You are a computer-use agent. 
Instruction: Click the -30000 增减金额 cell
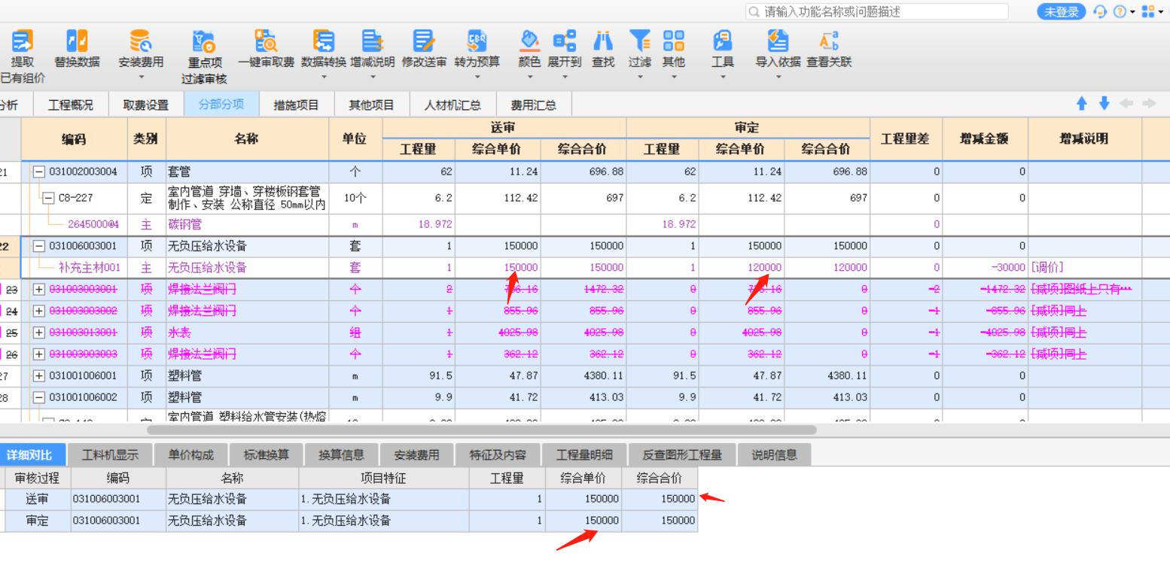pyautogui.click(x=986, y=267)
